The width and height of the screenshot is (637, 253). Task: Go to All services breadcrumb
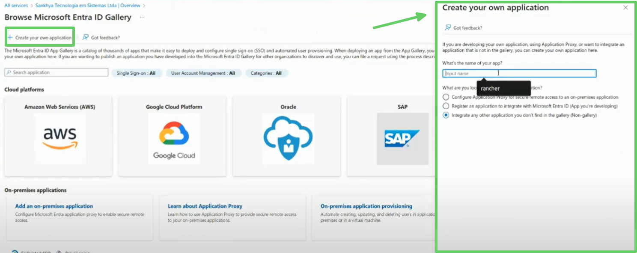pyautogui.click(x=16, y=6)
